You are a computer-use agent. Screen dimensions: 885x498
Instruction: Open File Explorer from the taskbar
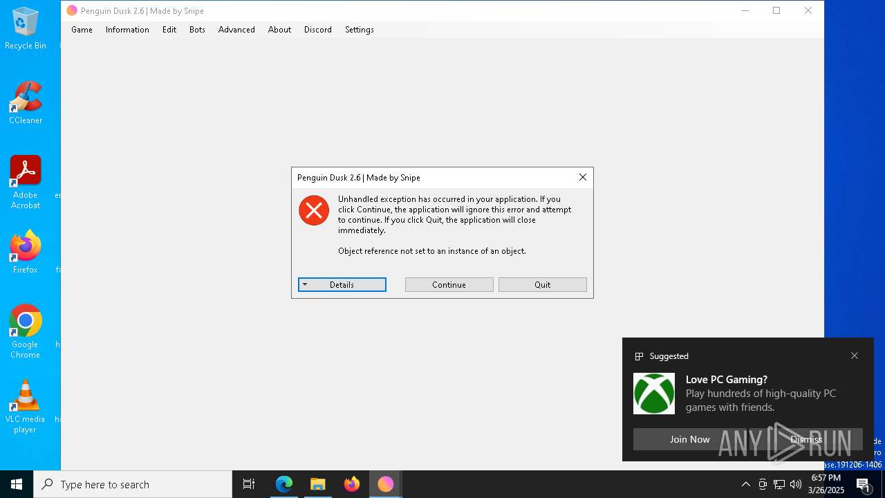pyautogui.click(x=318, y=484)
